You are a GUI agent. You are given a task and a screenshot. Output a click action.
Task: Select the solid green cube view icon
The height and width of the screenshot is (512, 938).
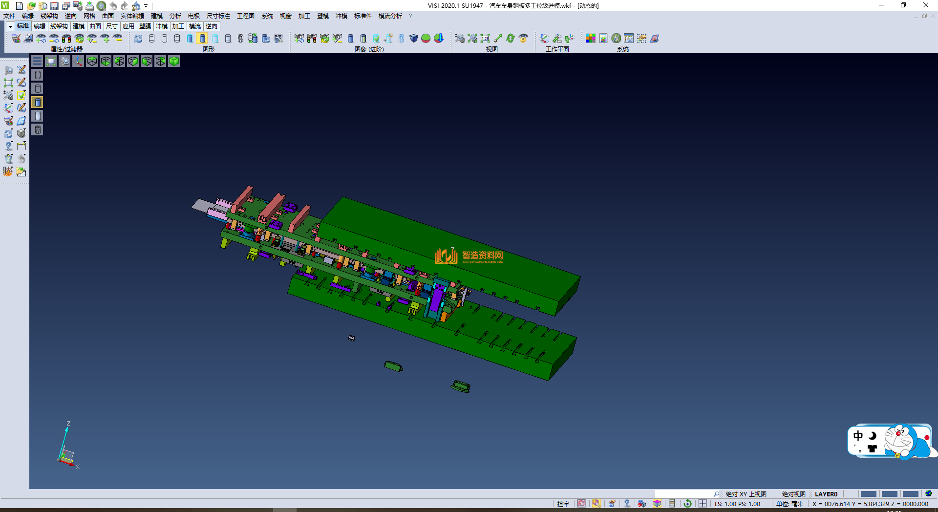point(174,61)
